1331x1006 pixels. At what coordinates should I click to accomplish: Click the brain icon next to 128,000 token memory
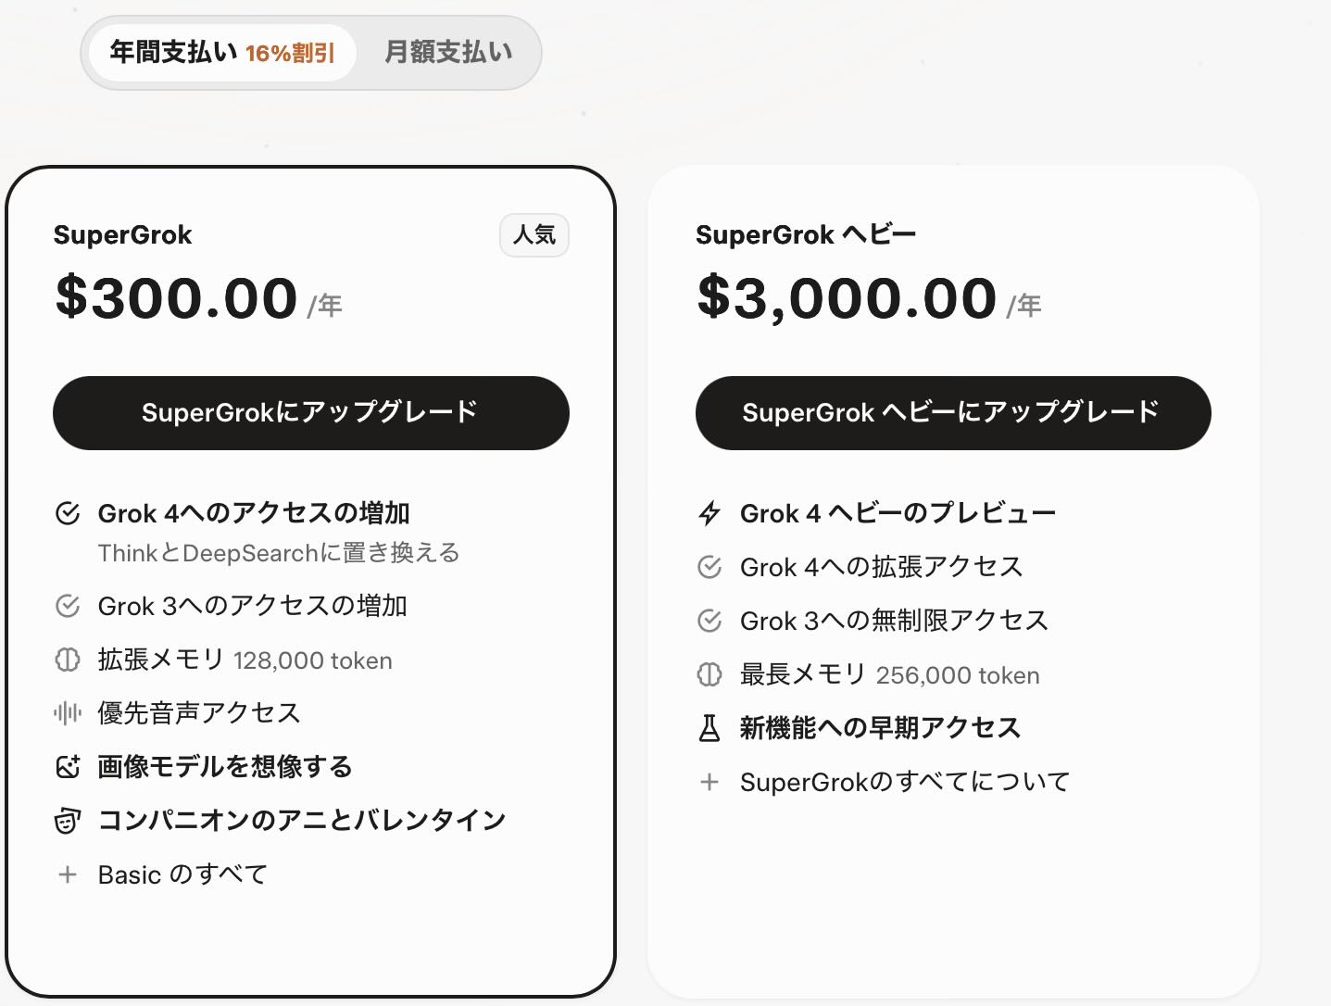click(x=68, y=660)
